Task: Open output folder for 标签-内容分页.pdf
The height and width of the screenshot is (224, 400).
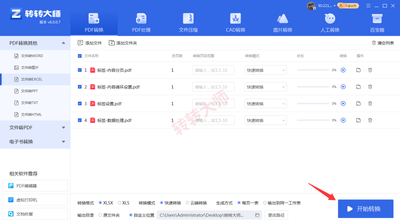Action: click(x=358, y=70)
